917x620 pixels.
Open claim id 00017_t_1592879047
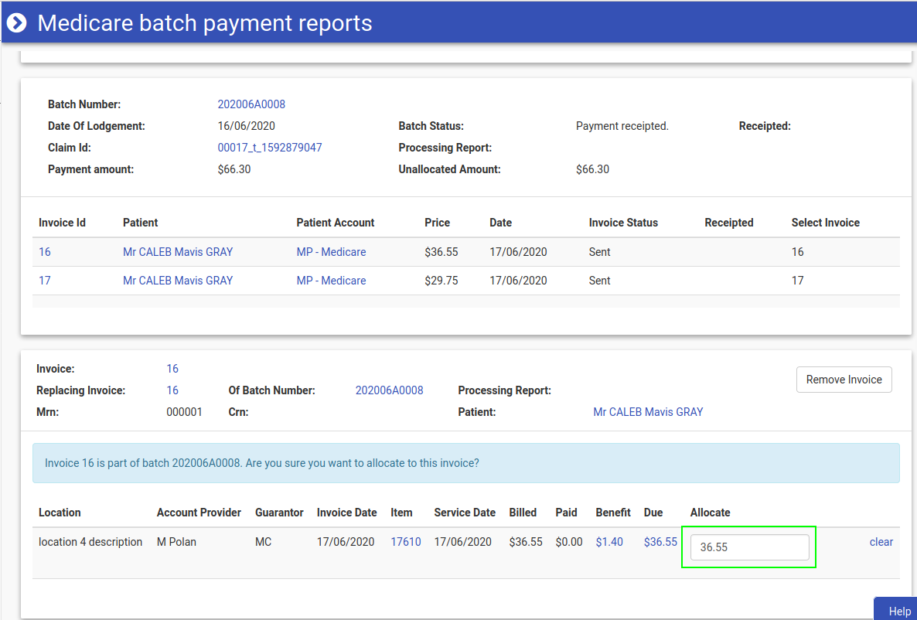pos(270,148)
